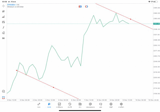
Task: Open the drawing objects shapes icon
Action: pos(3,33)
